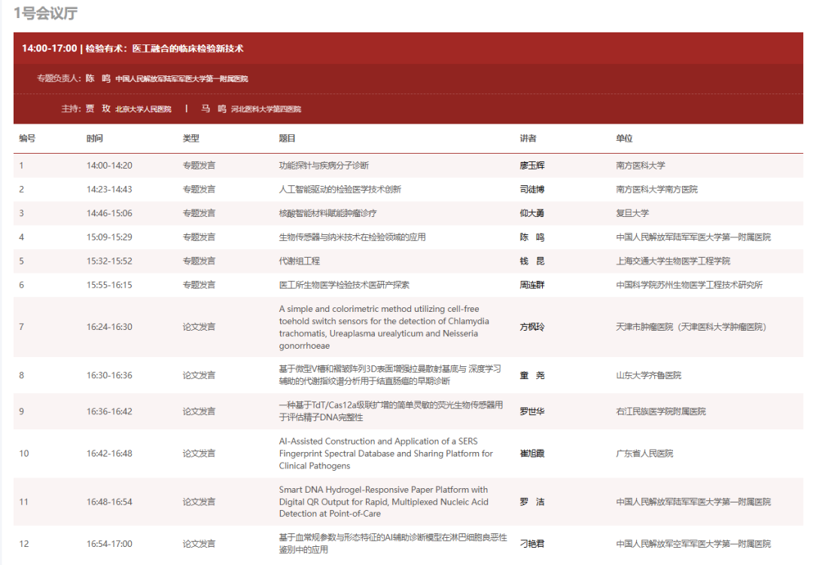The width and height of the screenshot is (813, 565).
Task: Select time cell '15:32-15:52'
Action: (x=109, y=261)
